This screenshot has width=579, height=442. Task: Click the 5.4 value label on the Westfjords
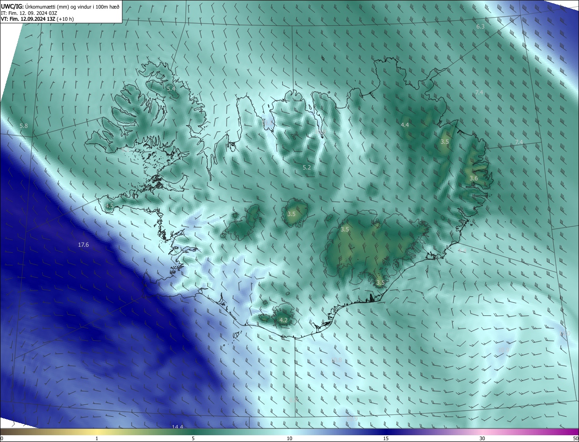[171, 89]
